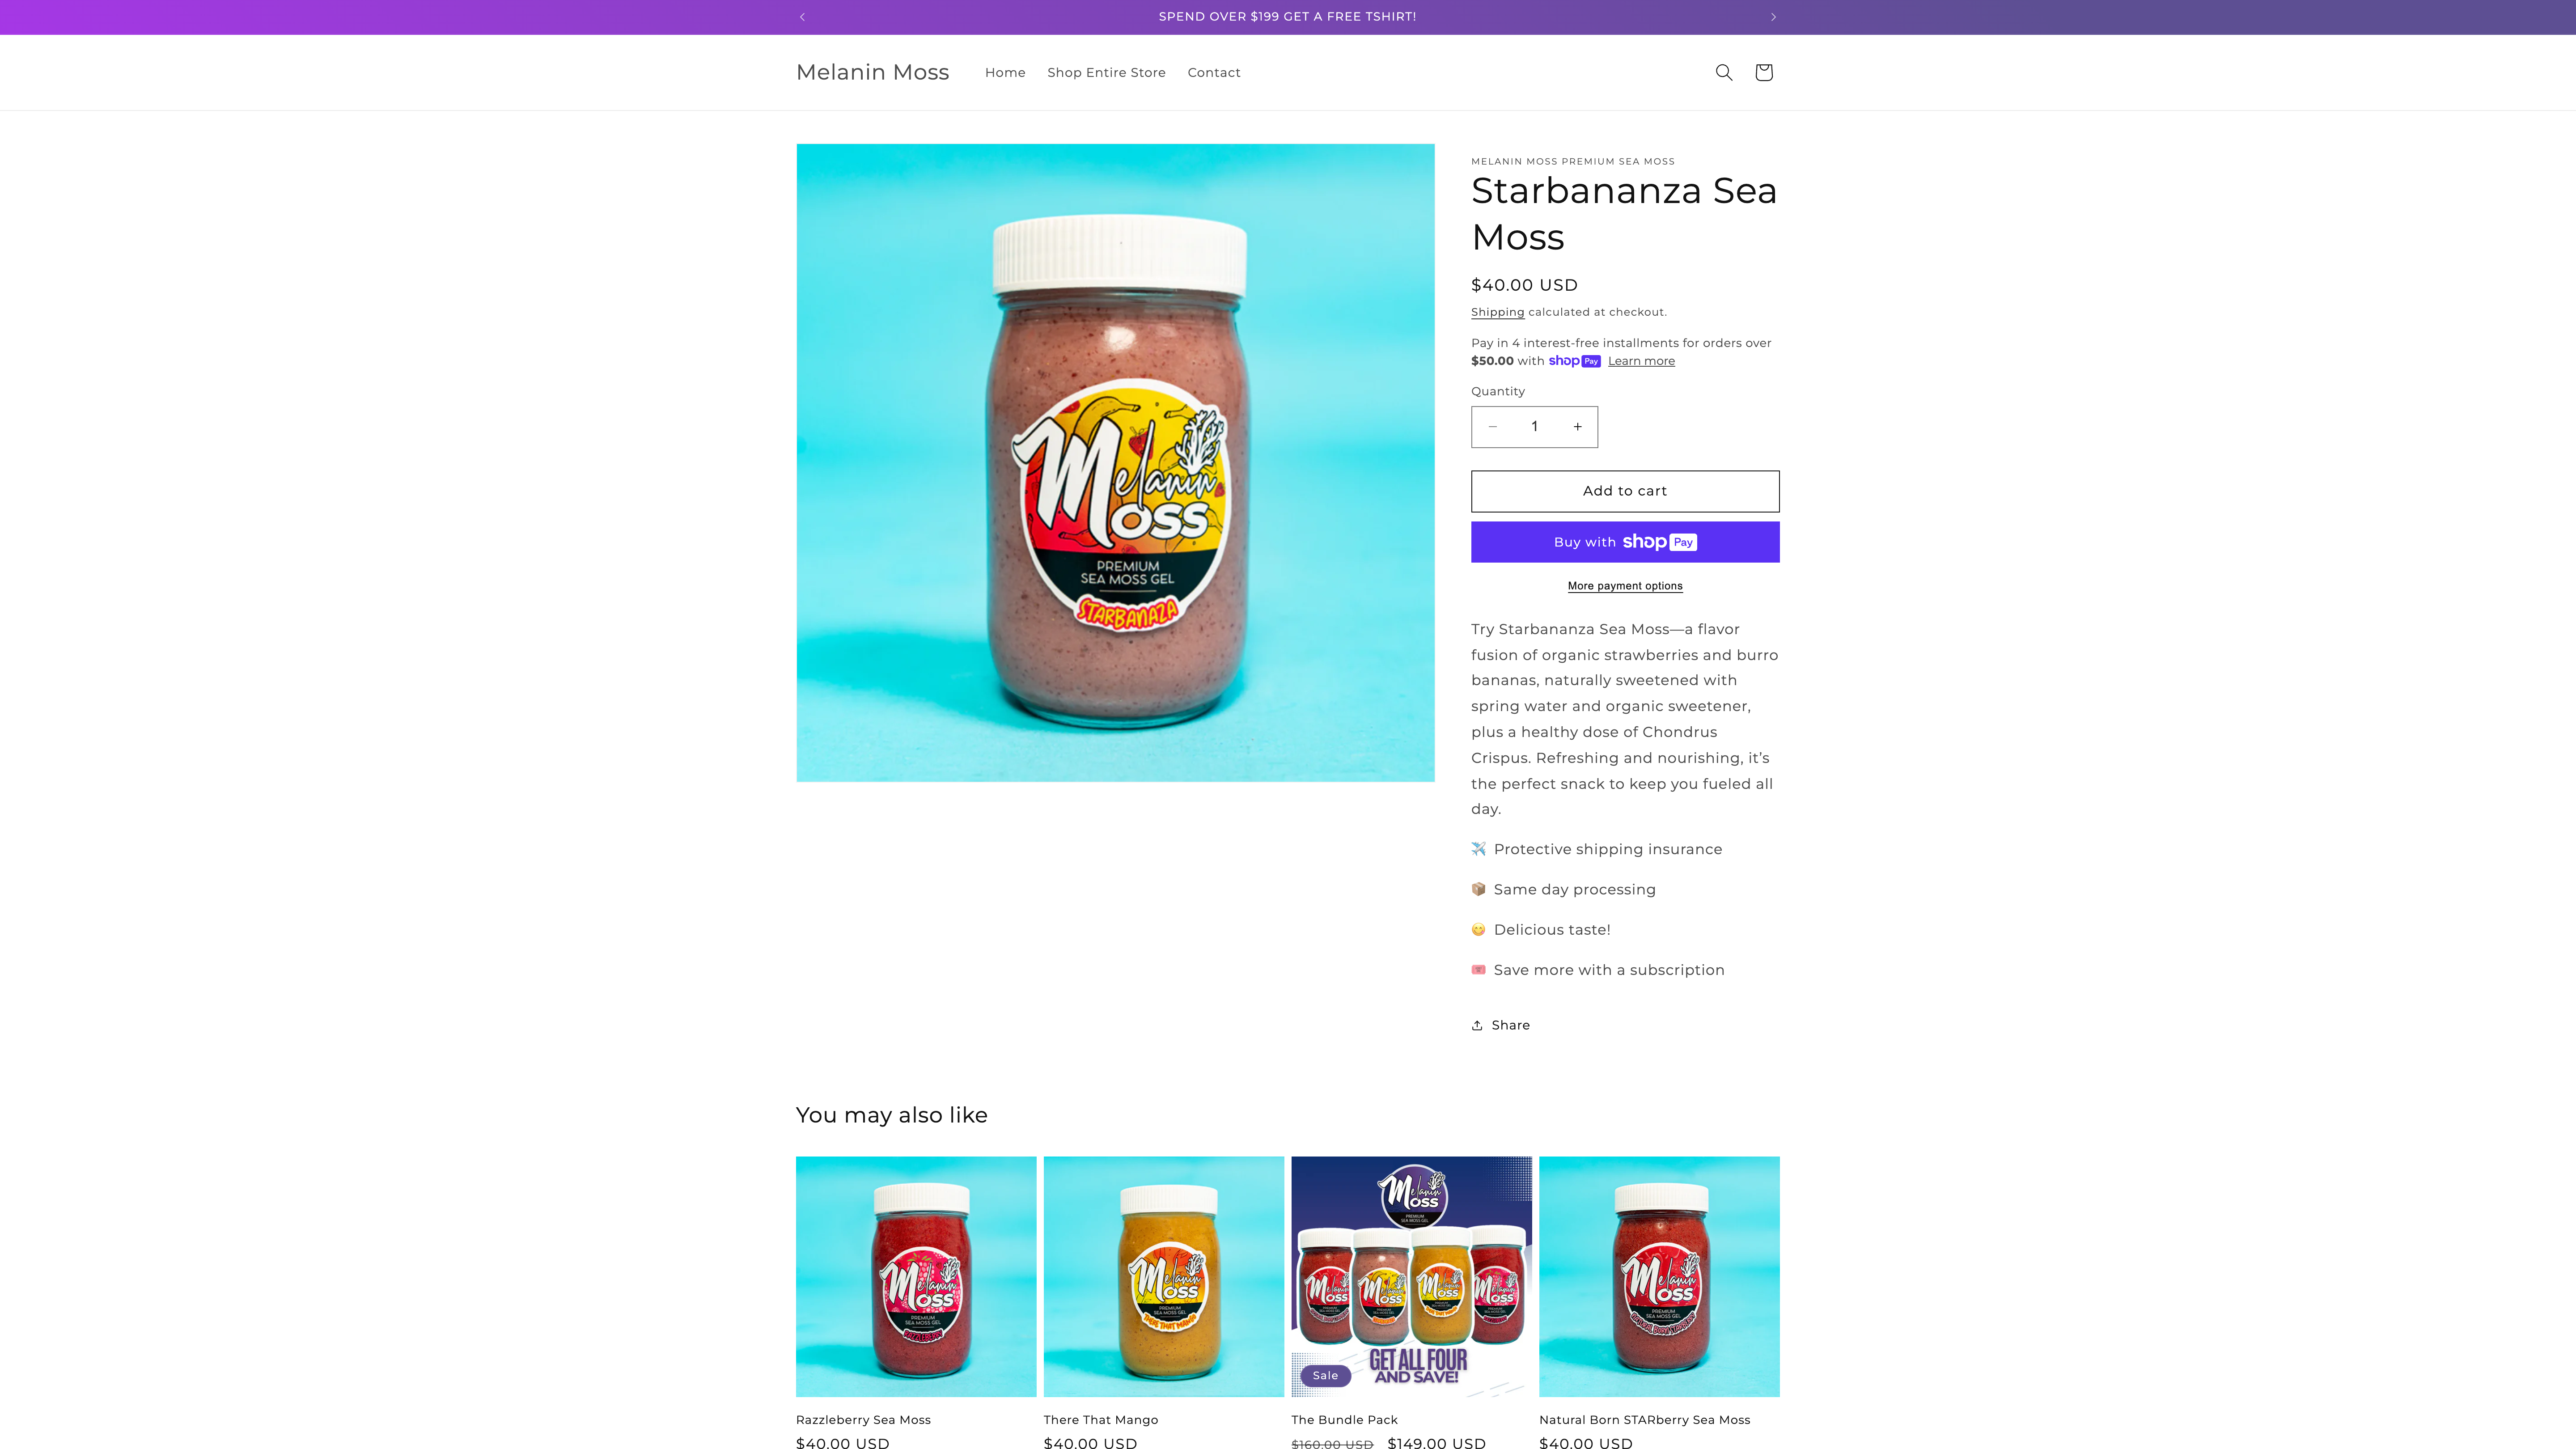The image size is (2576, 1449).
Task: Enlarge the main Starbananza jar product image
Action: coord(1115,463)
